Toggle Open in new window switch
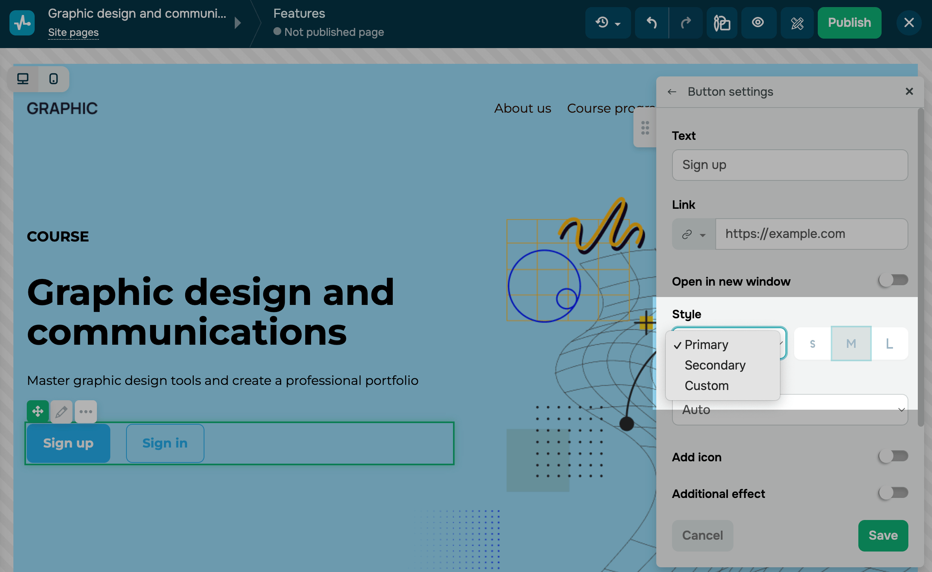 click(893, 280)
